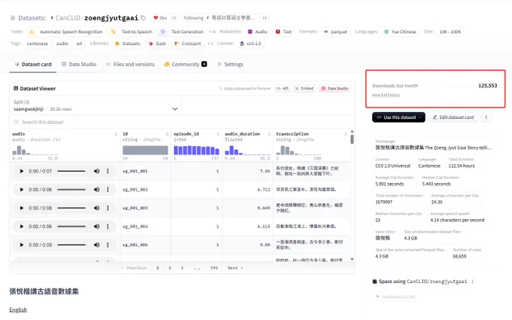This screenshot has height=320, width=512.
Task: Open more options for sg_001_003 audio
Action: 108,208
